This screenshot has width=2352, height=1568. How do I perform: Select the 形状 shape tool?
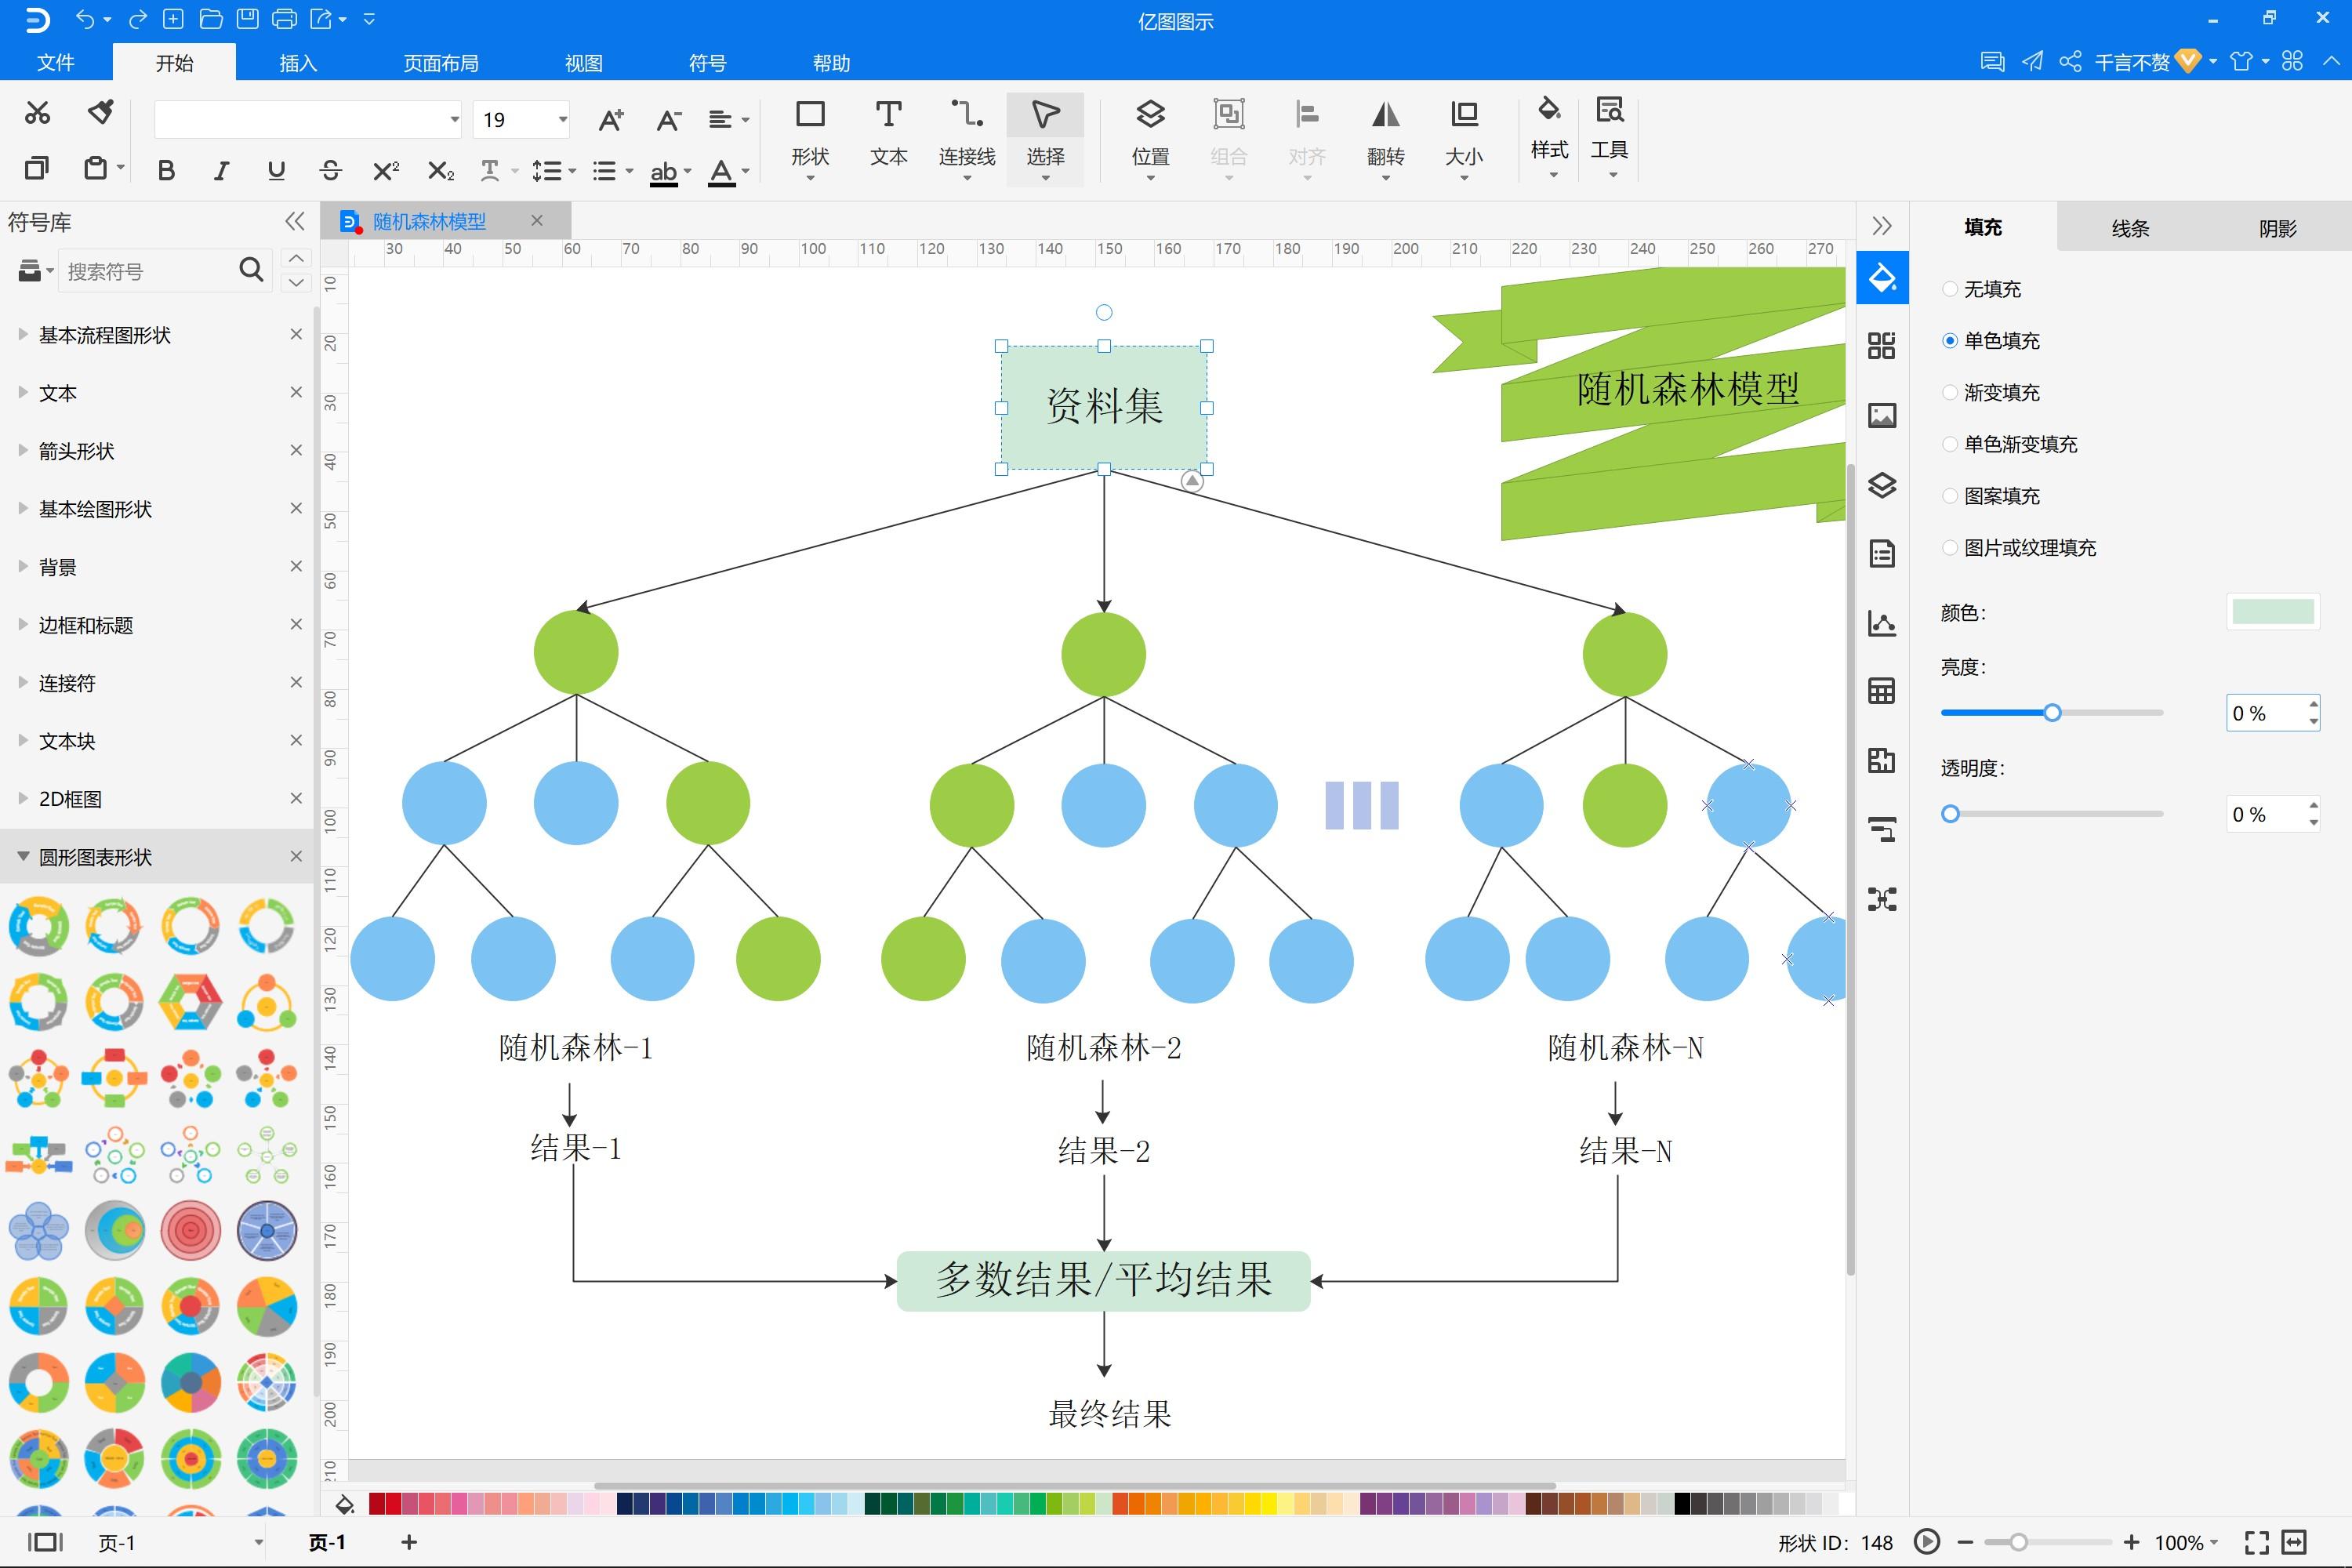810,135
